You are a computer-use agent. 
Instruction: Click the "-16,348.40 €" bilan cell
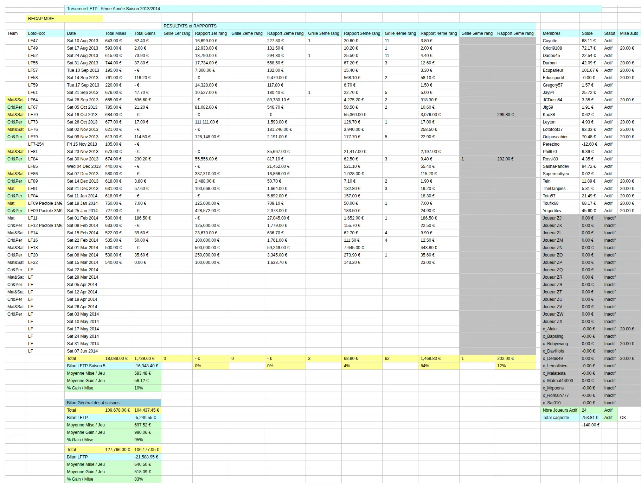tap(147, 366)
